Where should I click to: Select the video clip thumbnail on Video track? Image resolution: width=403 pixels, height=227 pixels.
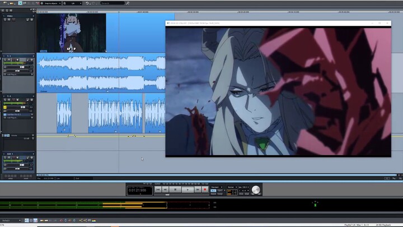(x=72, y=33)
